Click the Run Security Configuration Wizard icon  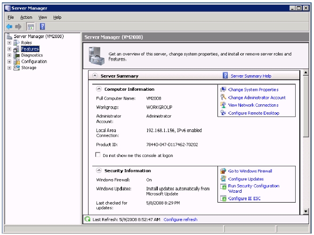tap(223, 187)
